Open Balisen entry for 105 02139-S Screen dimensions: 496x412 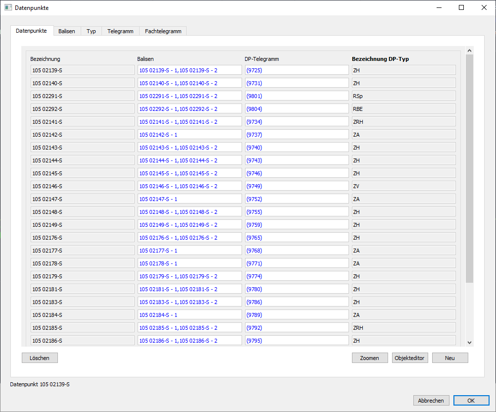tap(190, 70)
